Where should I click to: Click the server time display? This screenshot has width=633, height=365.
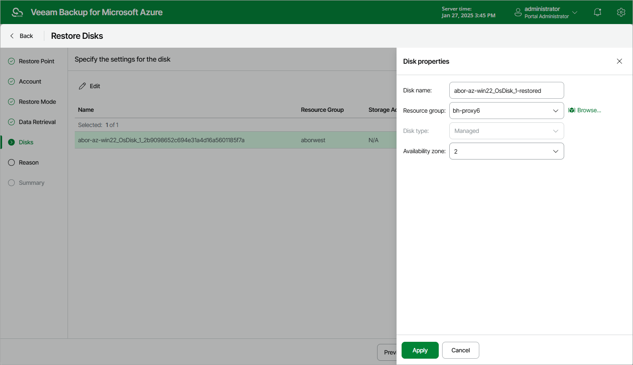[468, 12]
